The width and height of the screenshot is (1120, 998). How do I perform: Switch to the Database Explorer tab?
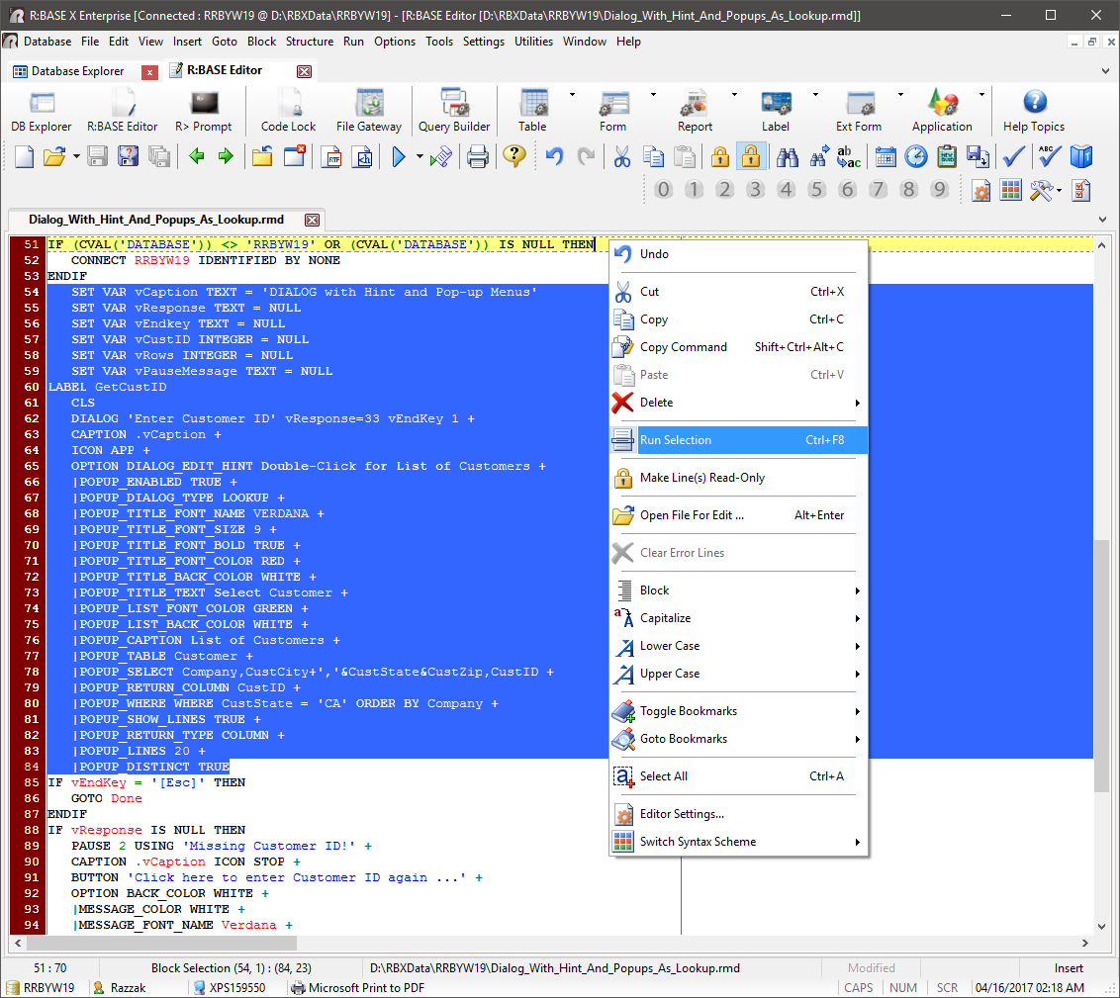77,71
